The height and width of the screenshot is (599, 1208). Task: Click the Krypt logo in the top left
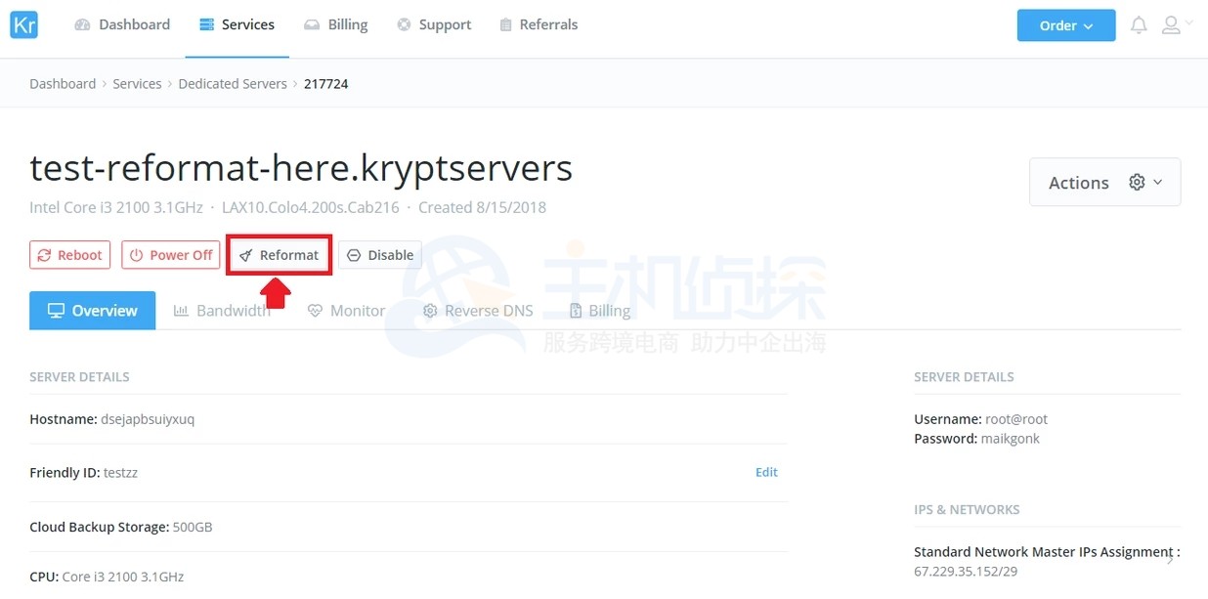pyautogui.click(x=23, y=24)
